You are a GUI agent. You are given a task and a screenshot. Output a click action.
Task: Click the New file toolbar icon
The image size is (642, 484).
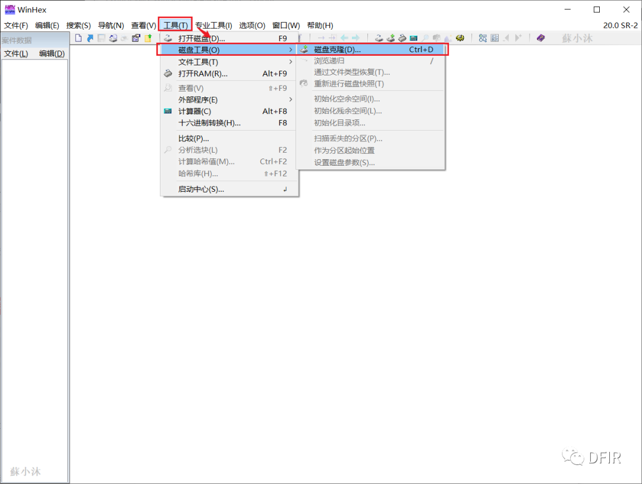pos(78,38)
